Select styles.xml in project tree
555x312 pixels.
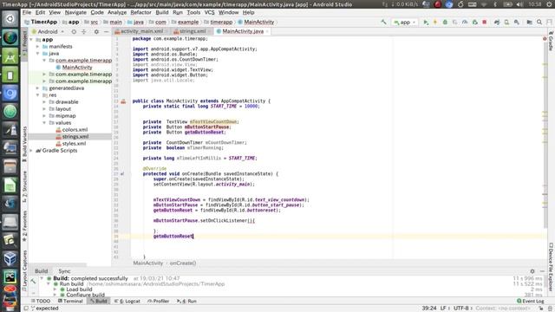(71, 143)
